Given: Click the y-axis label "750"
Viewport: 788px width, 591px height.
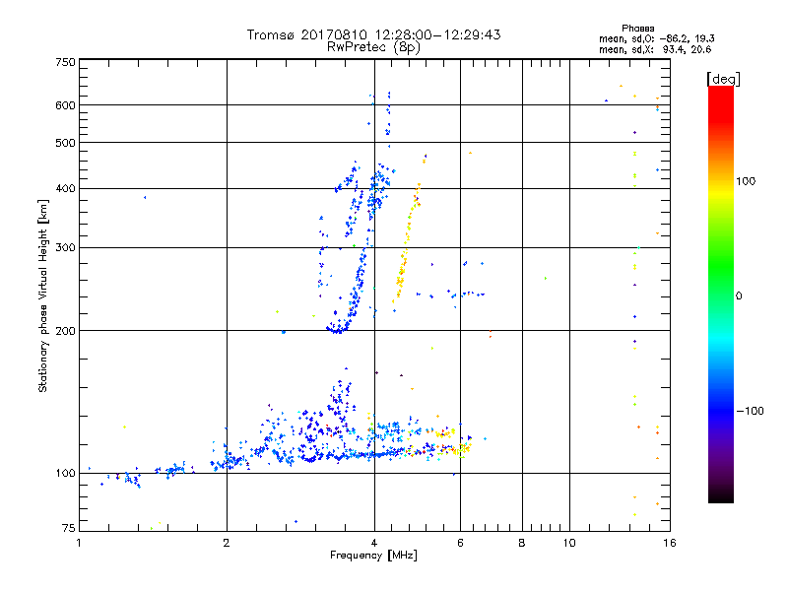Looking at the screenshot, I should point(65,62).
